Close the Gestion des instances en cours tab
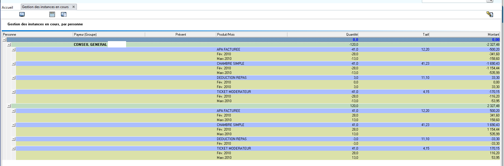 click(73, 7)
